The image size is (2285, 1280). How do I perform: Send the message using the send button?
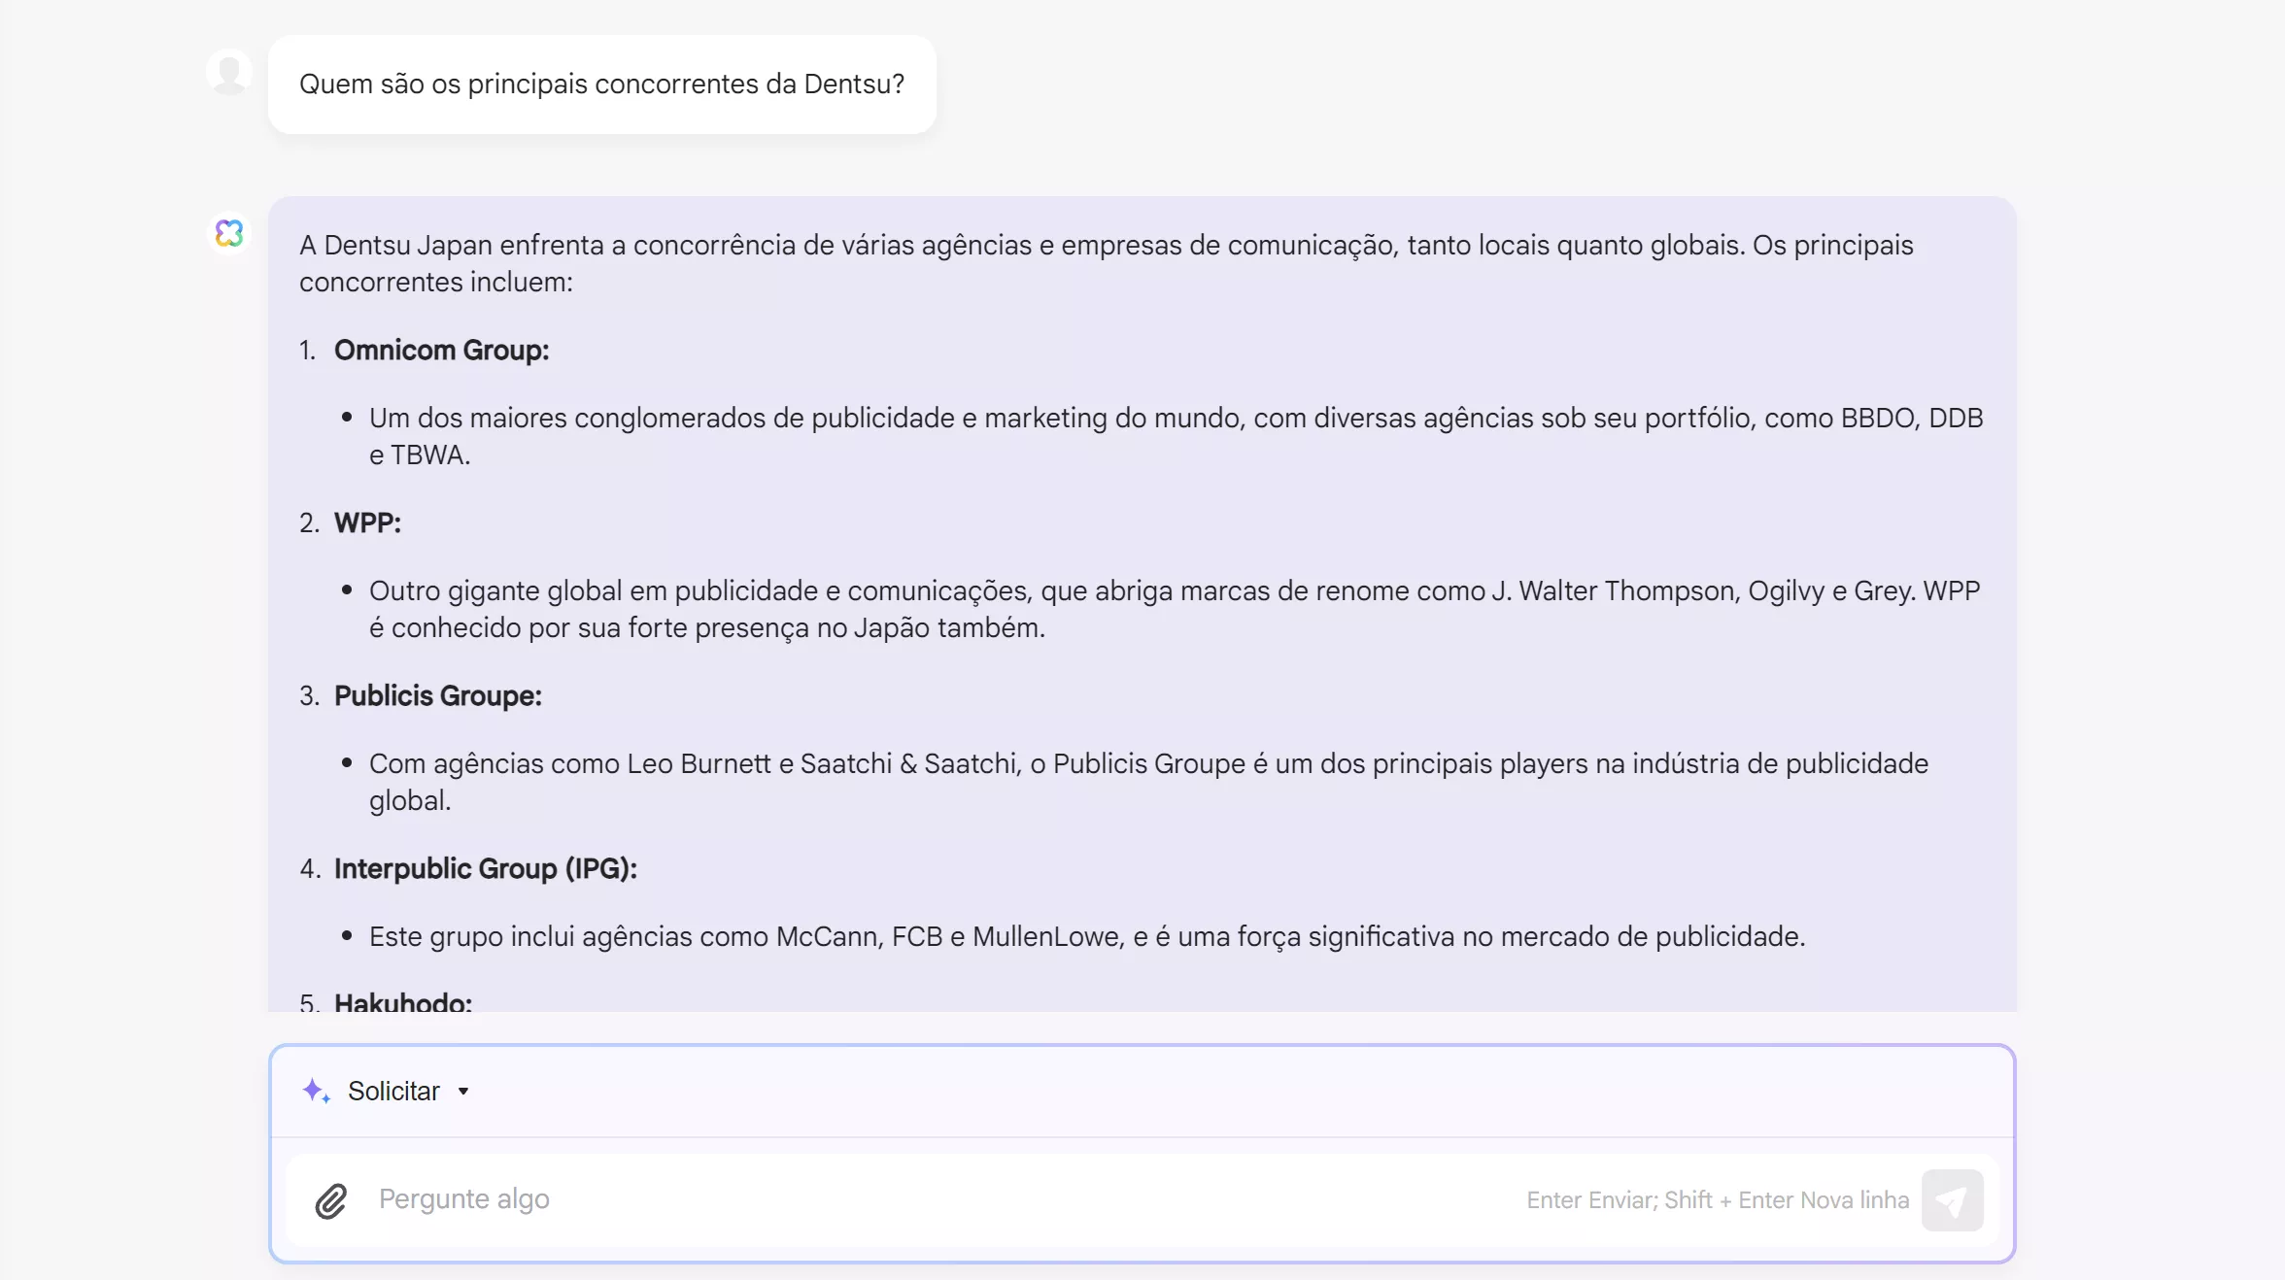(x=1954, y=1200)
